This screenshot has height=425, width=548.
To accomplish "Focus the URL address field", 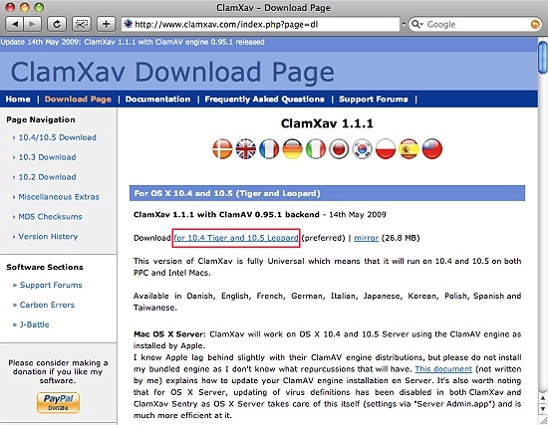I will (260, 24).
